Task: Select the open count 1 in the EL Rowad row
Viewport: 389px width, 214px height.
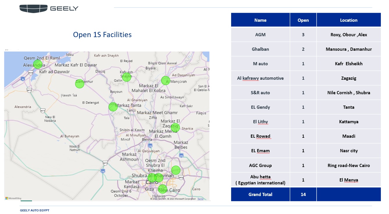Action: 303,136
